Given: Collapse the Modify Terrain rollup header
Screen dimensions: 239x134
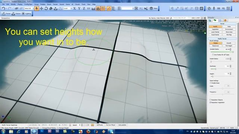Looking at the screenshot, I should pos(222,39).
